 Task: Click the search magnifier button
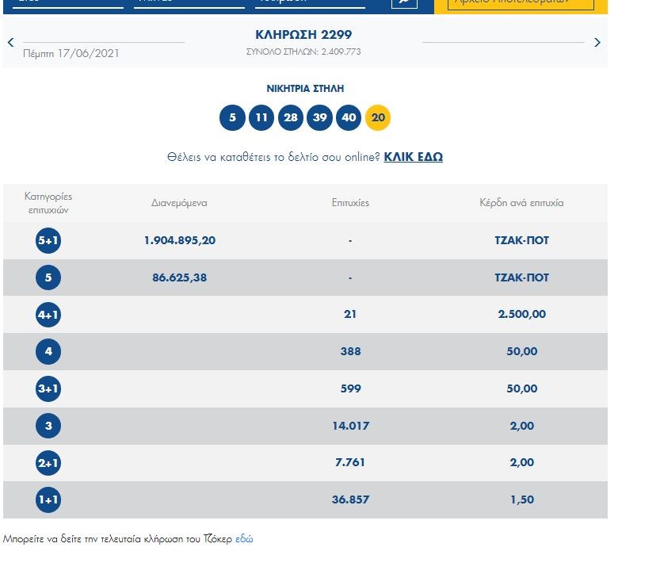point(403,2)
